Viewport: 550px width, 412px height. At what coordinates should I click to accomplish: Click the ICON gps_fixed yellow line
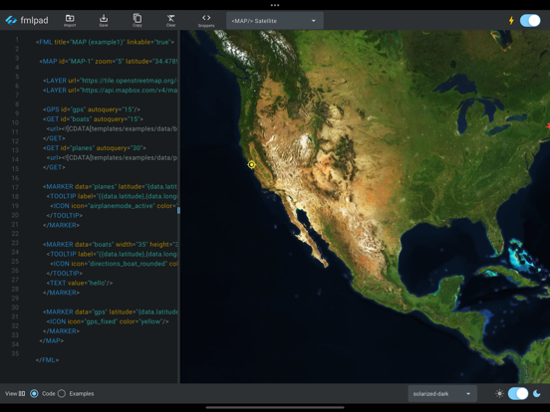point(108,321)
